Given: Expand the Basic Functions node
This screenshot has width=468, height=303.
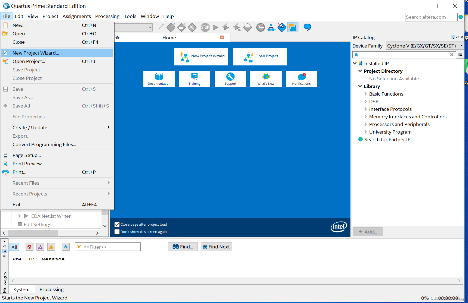Looking at the screenshot, I should [x=366, y=94].
